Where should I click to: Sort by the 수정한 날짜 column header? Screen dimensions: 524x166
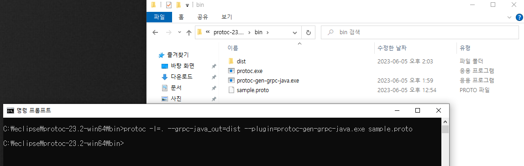392,48
